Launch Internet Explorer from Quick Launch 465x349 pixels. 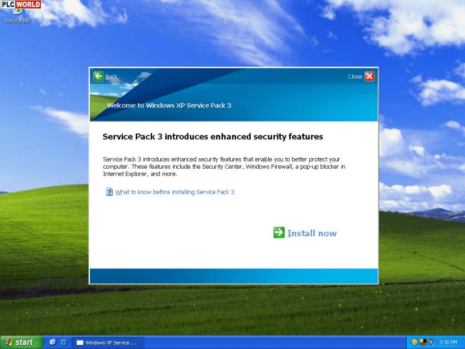(x=63, y=342)
